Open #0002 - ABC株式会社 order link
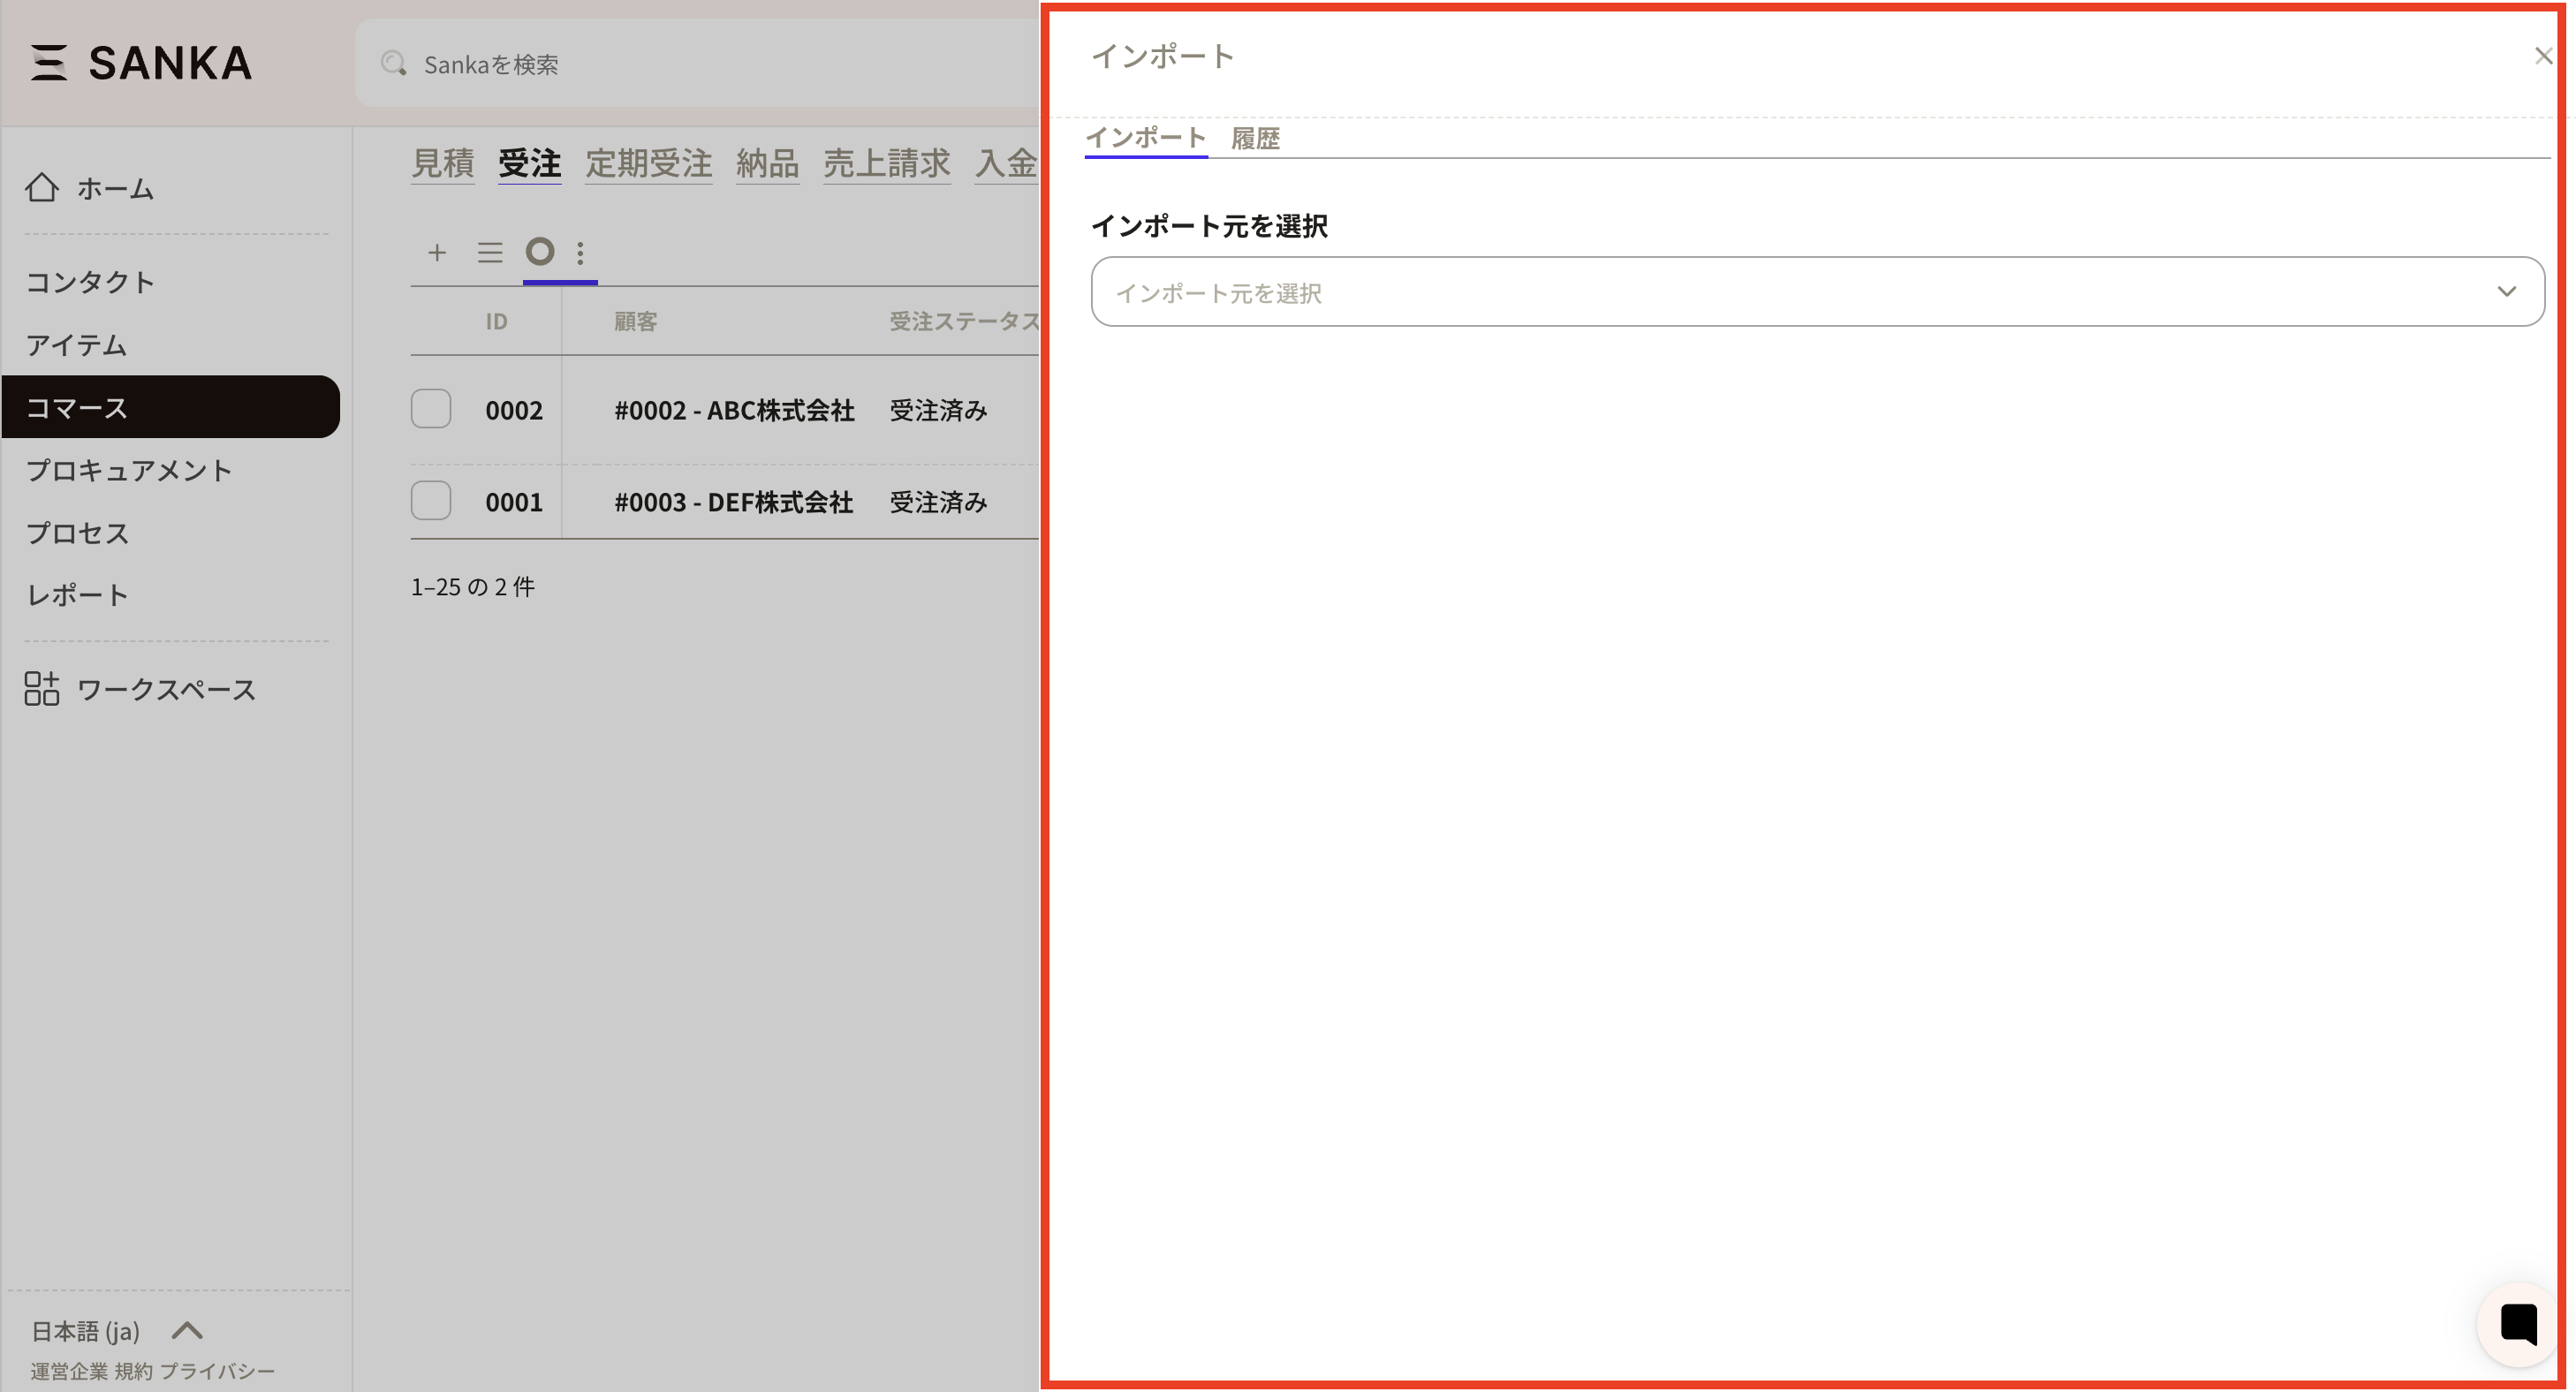The image size is (2576, 1392). click(x=734, y=410)
